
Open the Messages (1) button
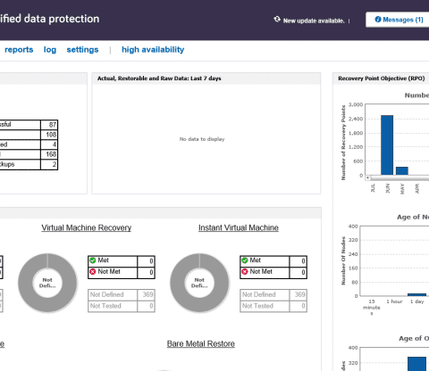pyautogui.click(x=399, y=20)
